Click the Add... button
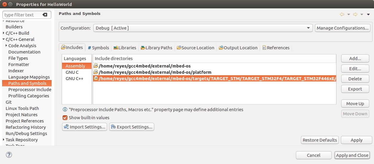The height and width of the screenshot is (164, 374). 355,59
